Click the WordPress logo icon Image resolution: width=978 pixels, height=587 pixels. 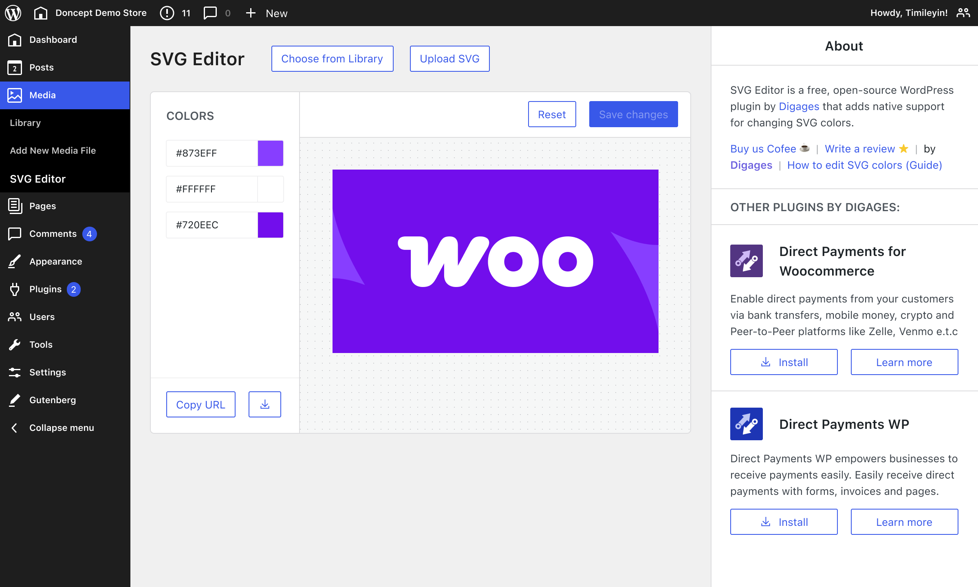point(13,13)
